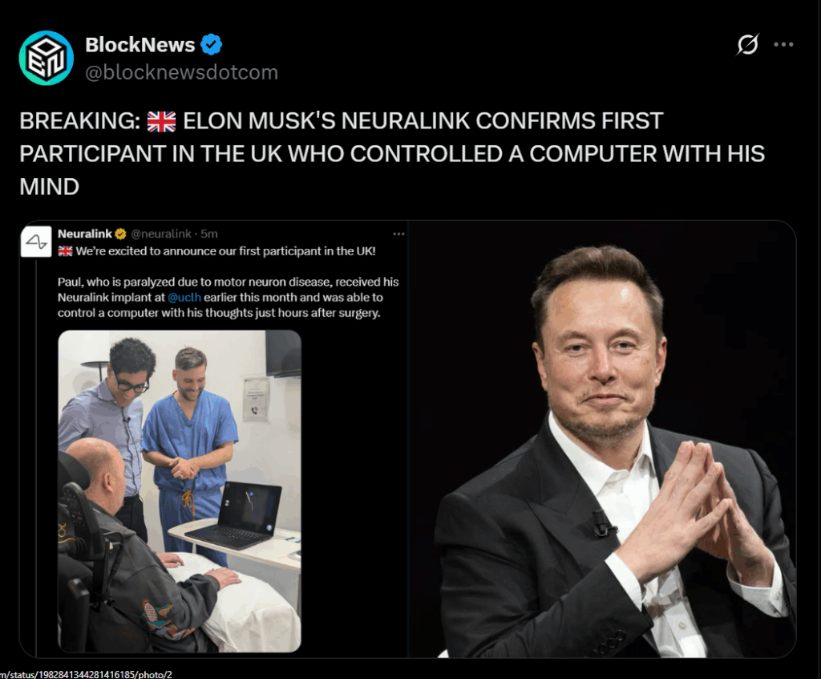The height and width of the screenshot is (679, 821).
Task: Click Neuralink's gold verified badge
Action: pos(121,234)
